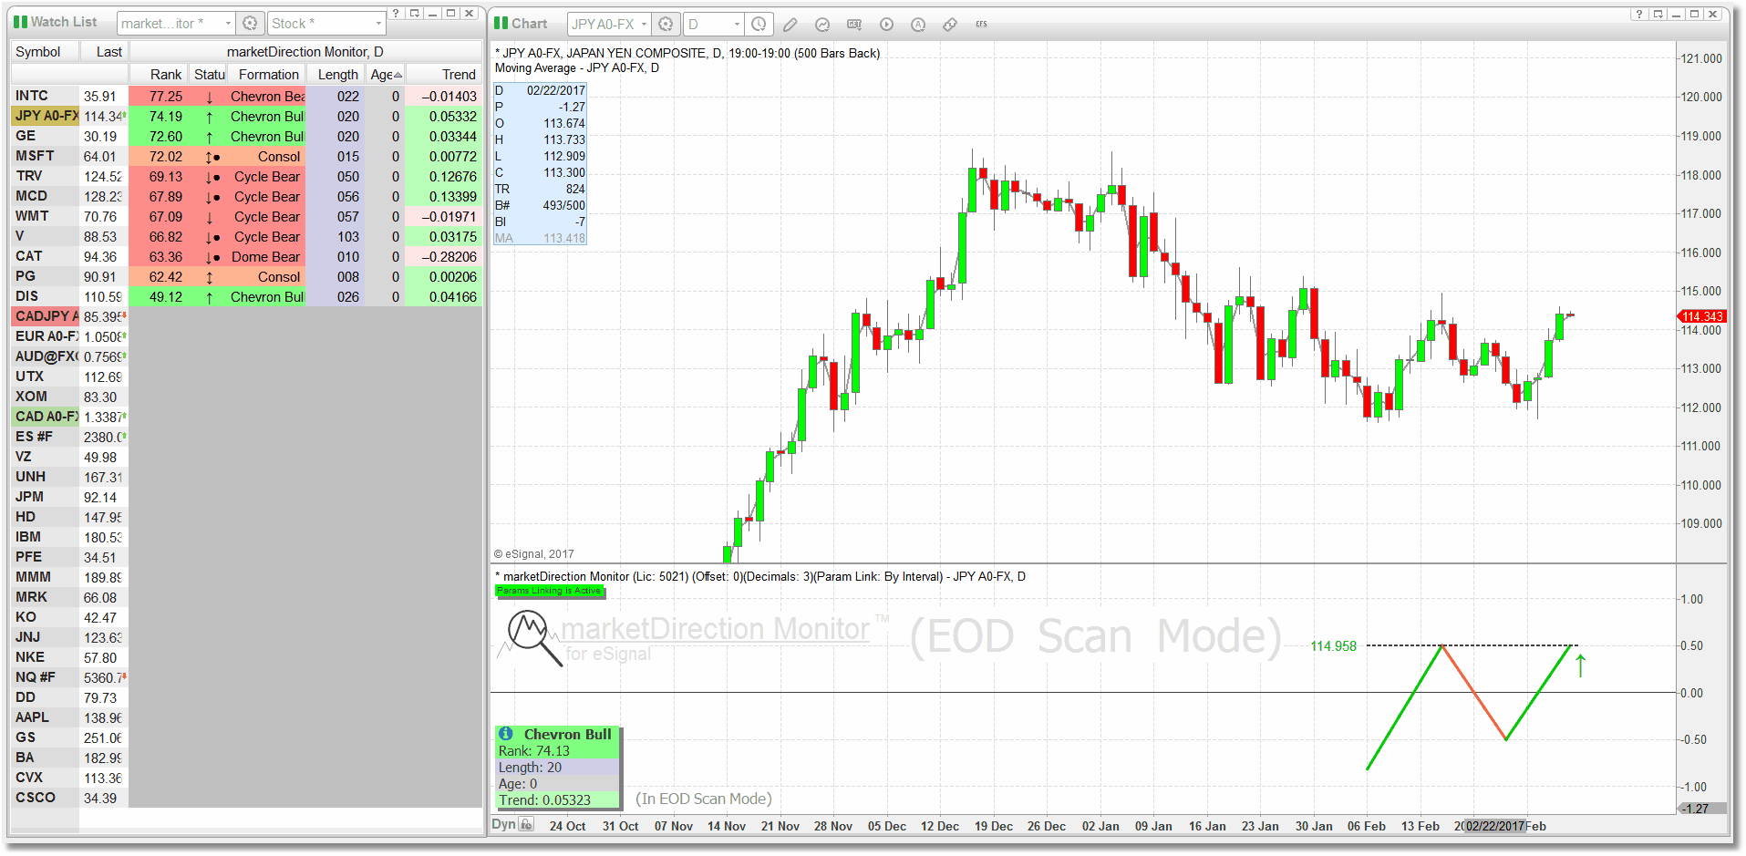
Task: Click the V rank value 66.82
Action: point(166,237)
